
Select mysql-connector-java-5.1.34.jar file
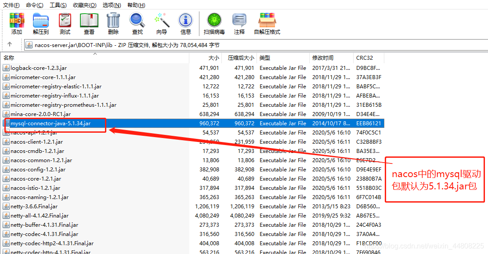point(51,123)
